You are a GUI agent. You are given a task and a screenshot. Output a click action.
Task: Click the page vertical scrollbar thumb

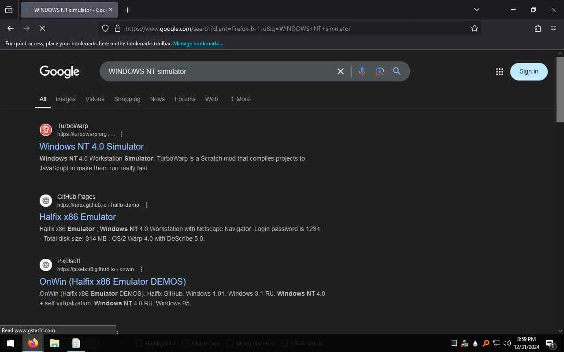tap(560, 90)
